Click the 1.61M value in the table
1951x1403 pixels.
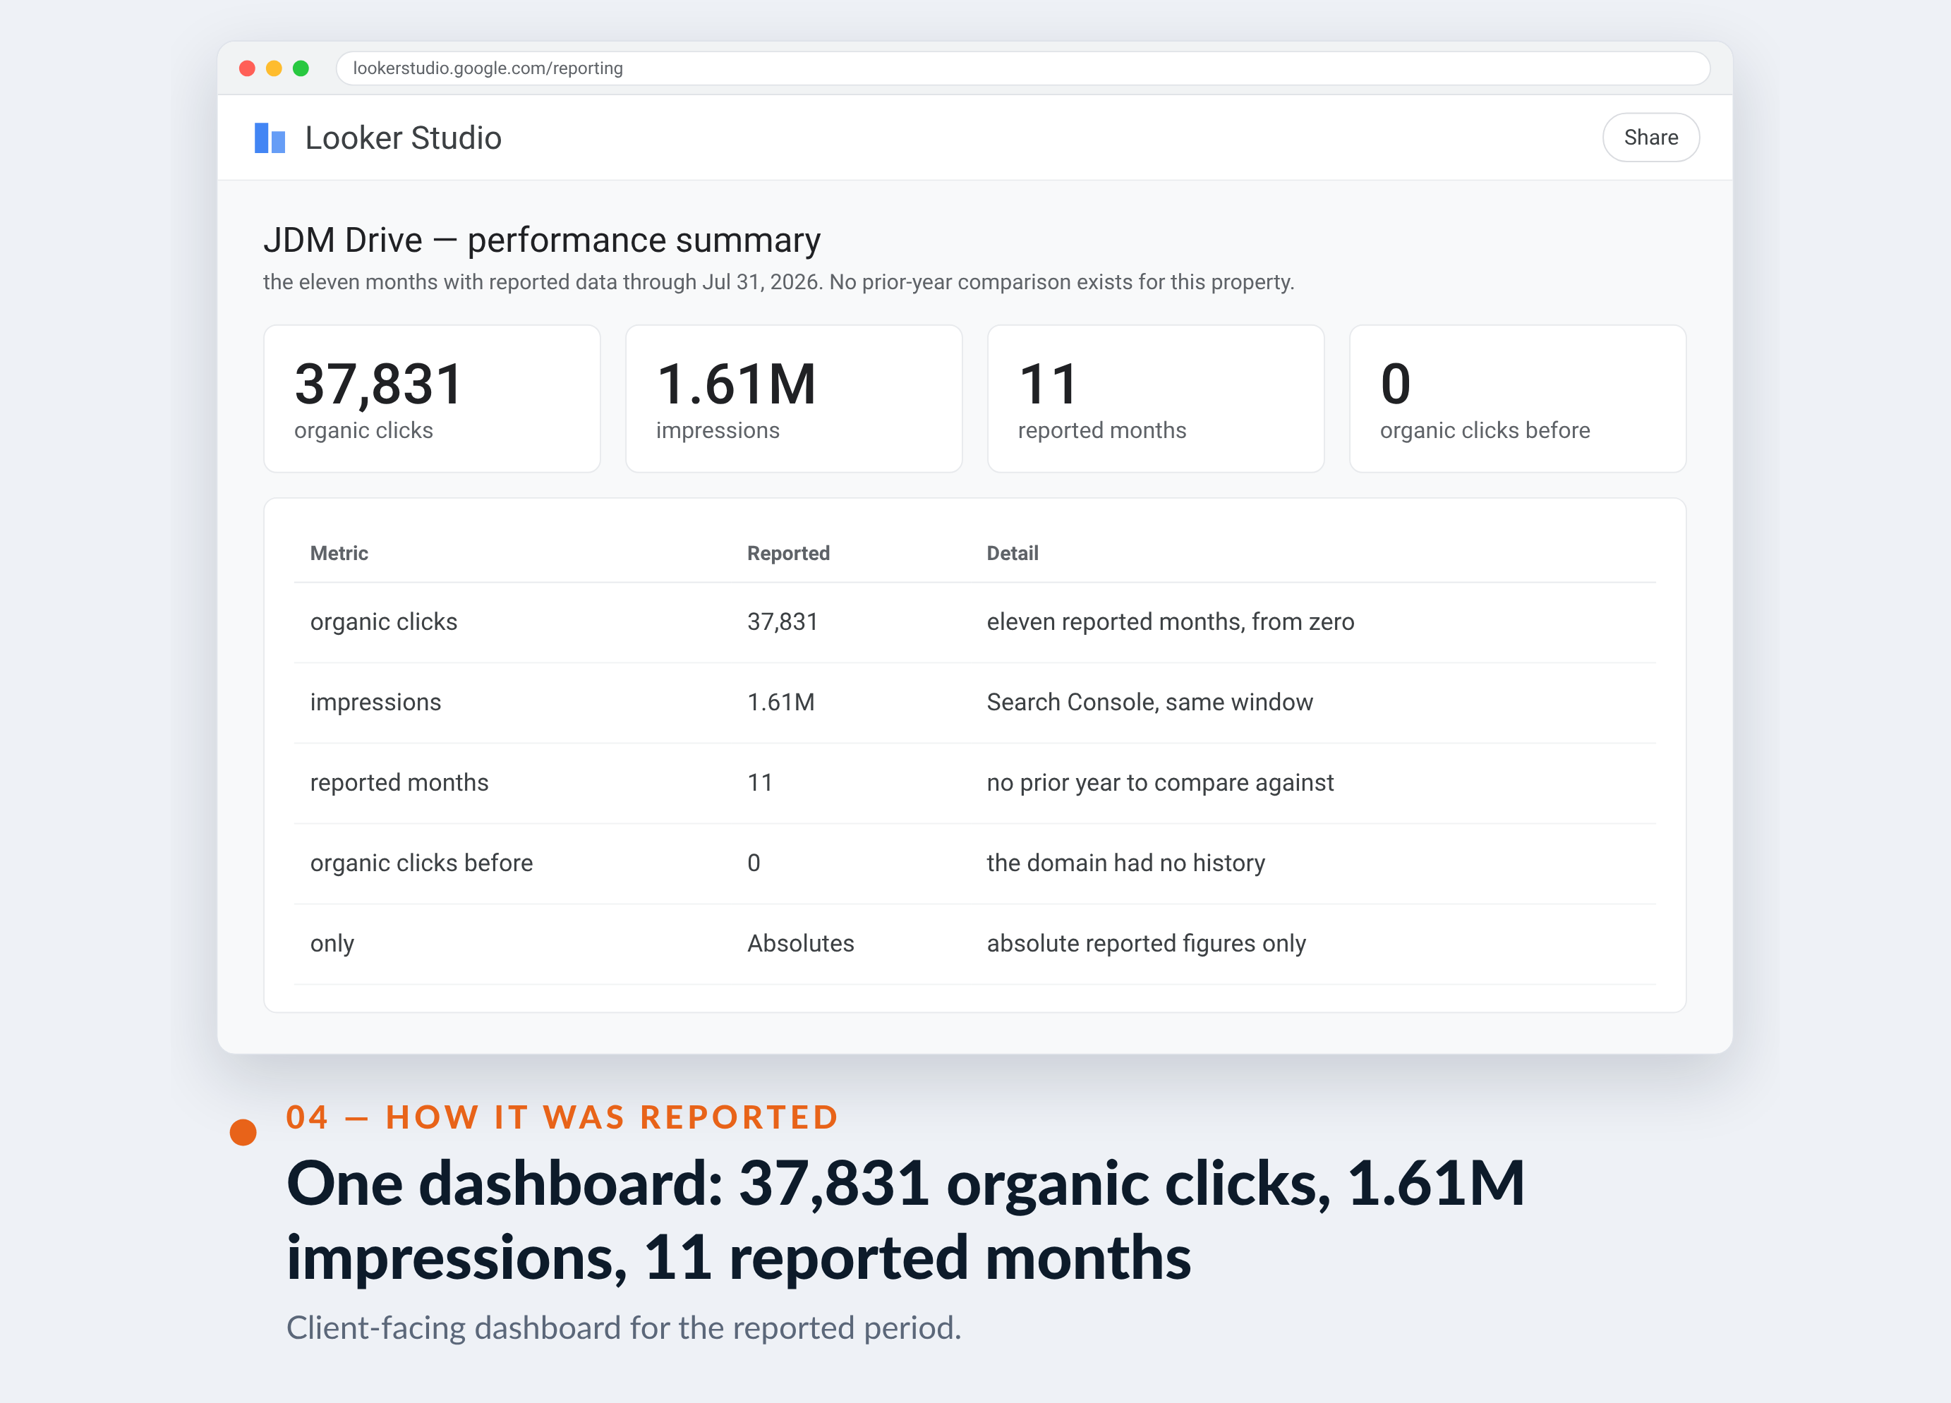780,702
